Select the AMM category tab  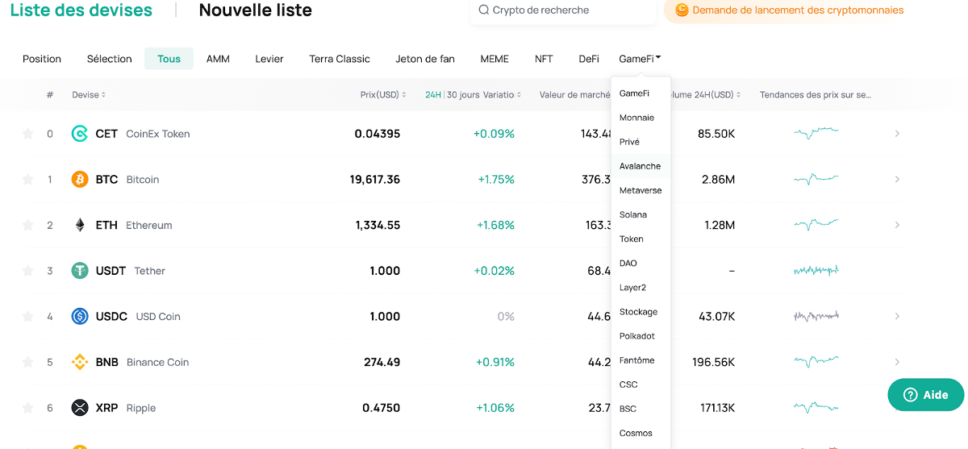click(x=218, y=59)
